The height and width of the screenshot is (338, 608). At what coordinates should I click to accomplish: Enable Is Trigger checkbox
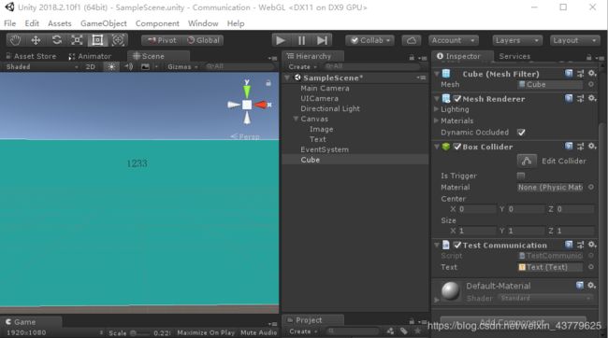click(521, 176)
